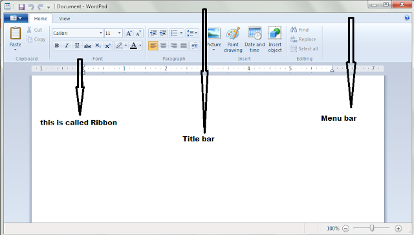Screen dimensions: 414x235
Task: Zoom in with plus button
Action: tap(398, 228)
